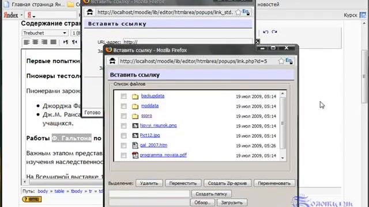
Task: Click the Загрузить button
Action: coord(232,202)
